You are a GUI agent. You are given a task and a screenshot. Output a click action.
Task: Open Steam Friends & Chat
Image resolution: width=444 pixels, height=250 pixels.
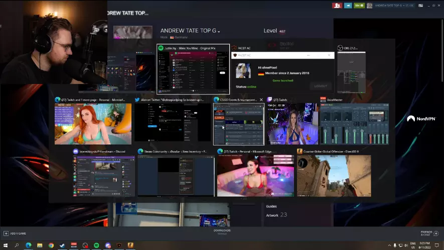click(x=428, y=233)
